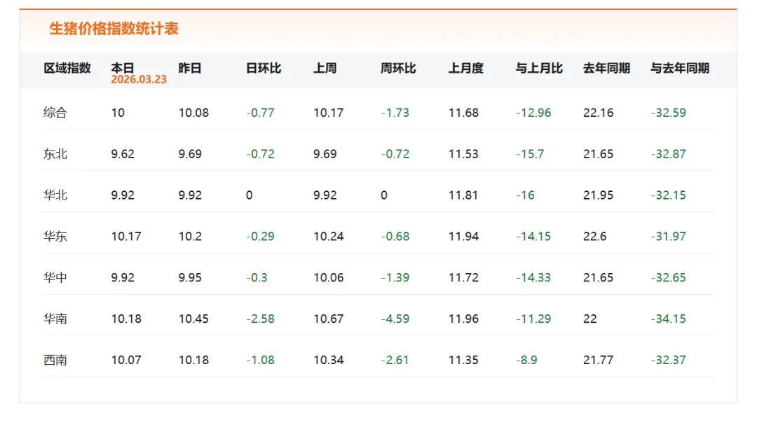Viewport: 757px width, 425px height.
Task: Select the 区域指数 column header
Action: click(x=67, y=68)
